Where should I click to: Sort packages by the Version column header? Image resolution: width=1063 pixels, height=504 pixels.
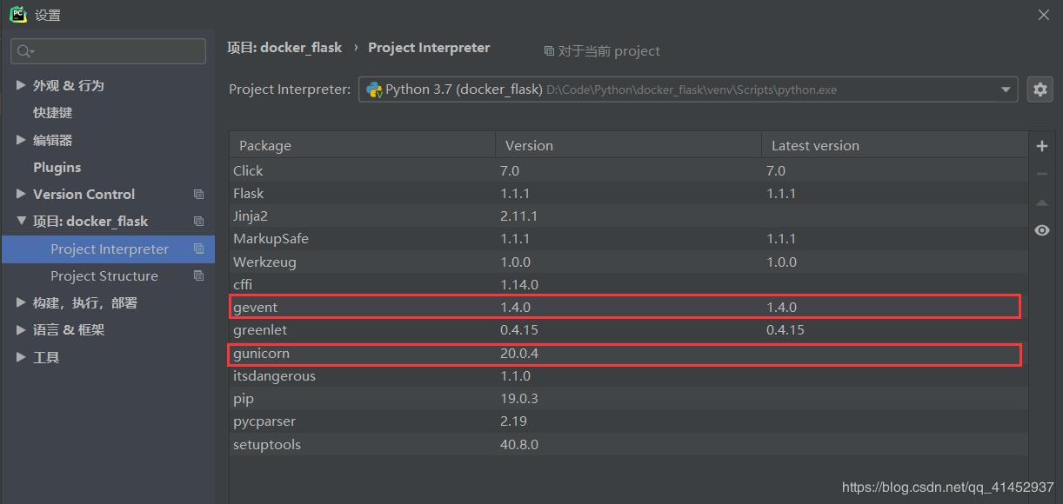[x=529, y=146]
